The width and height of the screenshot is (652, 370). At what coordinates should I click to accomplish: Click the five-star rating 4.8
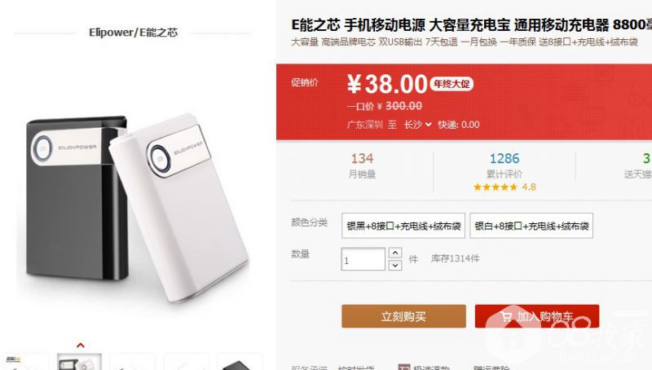(504, 187)
